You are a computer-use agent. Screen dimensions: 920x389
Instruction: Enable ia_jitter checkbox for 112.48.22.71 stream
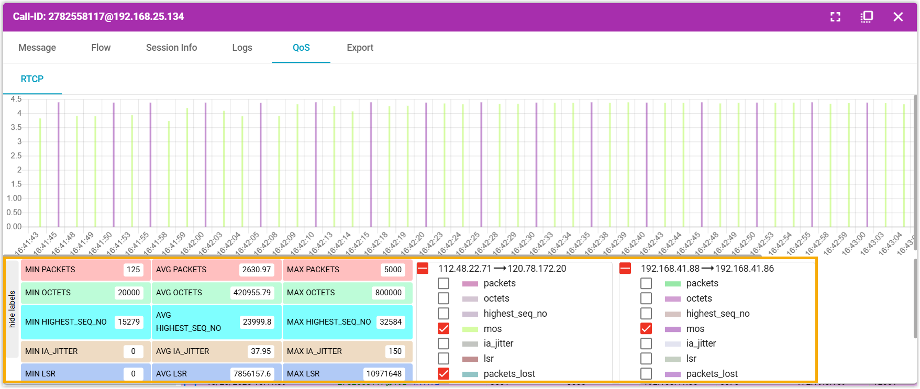pos(444,343)
